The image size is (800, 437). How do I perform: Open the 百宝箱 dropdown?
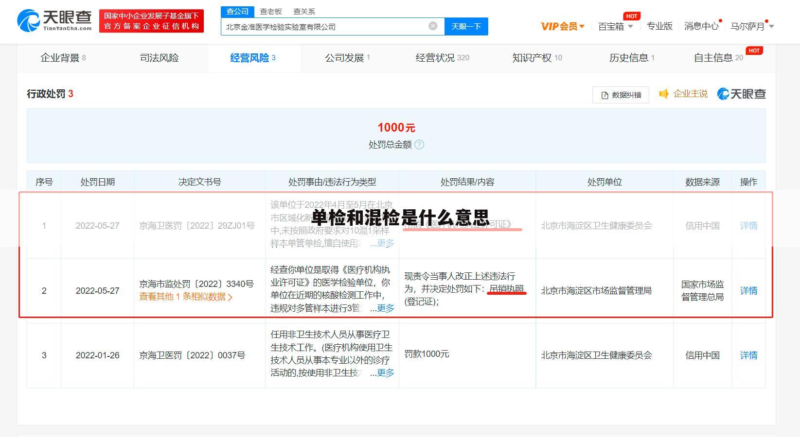pos(616,26)
